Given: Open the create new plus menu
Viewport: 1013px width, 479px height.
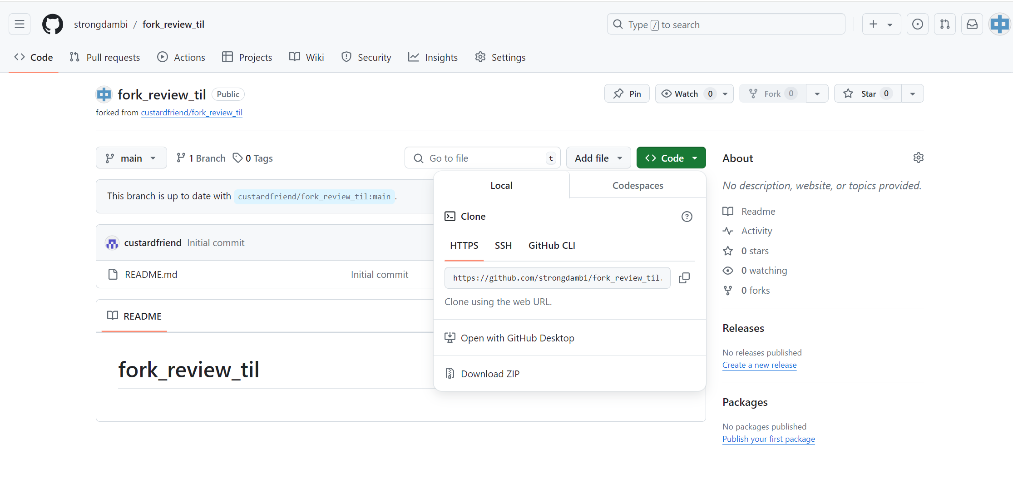Looking at the screenshot, I should pyautogui.click(x=874, y=24).
